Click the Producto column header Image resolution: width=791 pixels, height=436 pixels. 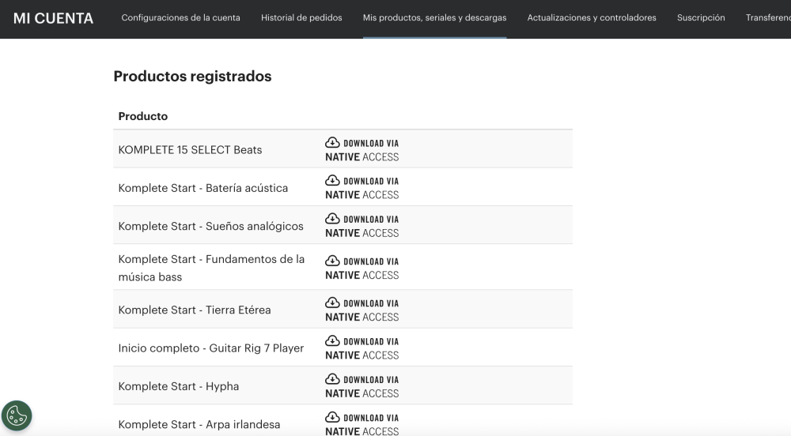142,116
